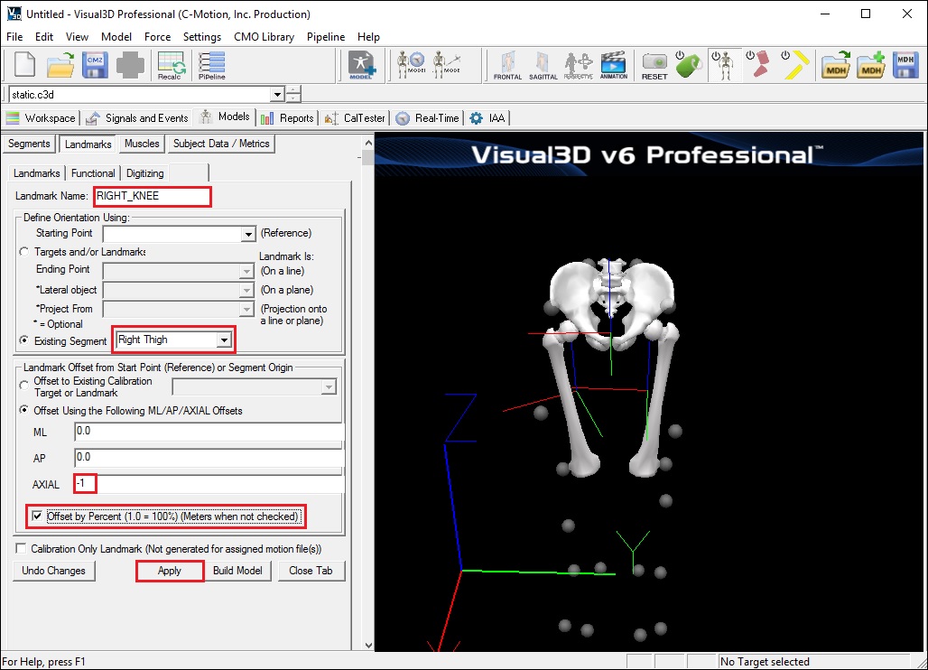928x670 pixels.
Task: Click the Apply button
Action: [170, 571]
